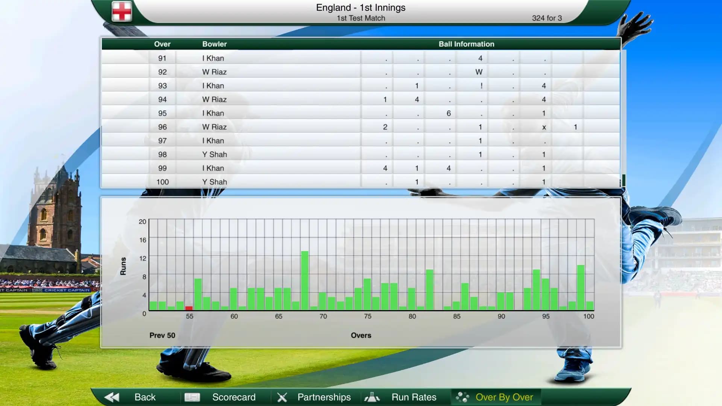The width and height of the screenshot is (722, 406).
Task: Click the Scorecard sheet icon
Action: (x=192, y=397)
